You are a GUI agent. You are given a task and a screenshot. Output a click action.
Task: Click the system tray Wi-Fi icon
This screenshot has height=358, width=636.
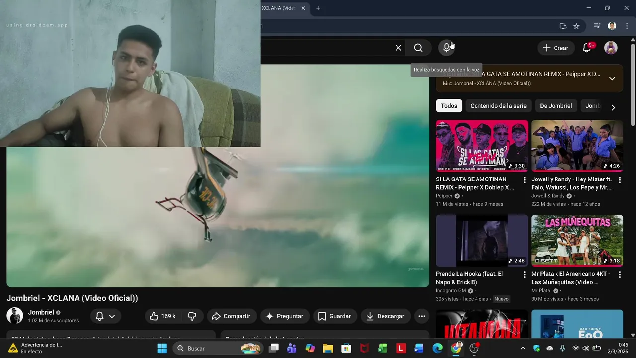click(x=576, y=348)
